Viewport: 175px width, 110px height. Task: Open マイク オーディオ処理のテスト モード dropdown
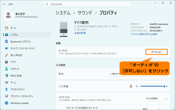click(152, 108)
